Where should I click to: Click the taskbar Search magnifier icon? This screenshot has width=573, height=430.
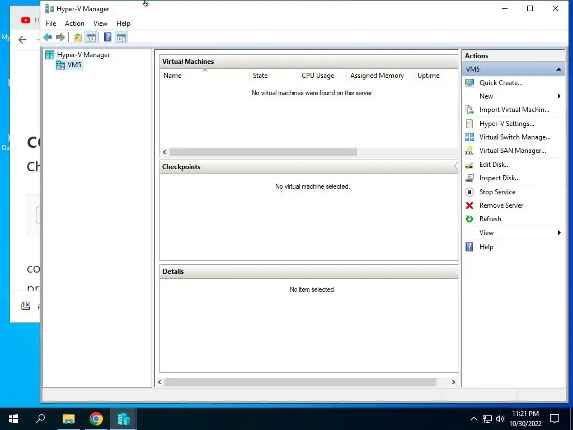pos(40,419)
